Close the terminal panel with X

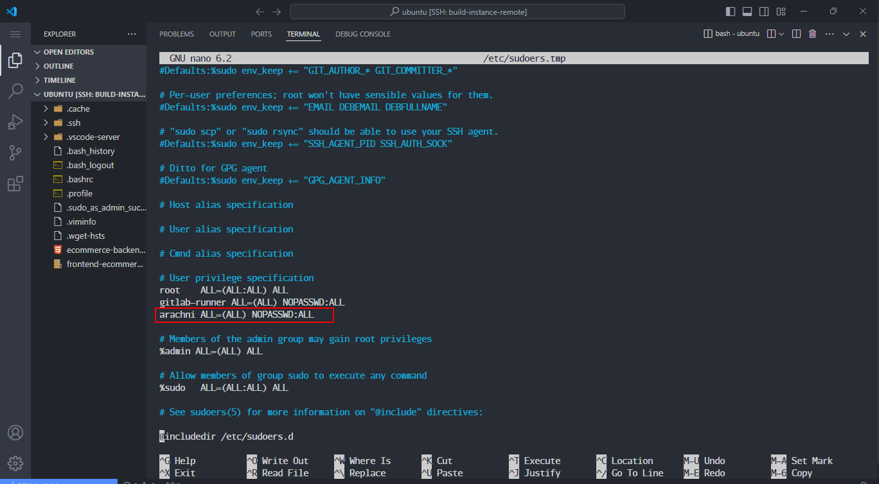pyautogui.click(x=862, y=34)
